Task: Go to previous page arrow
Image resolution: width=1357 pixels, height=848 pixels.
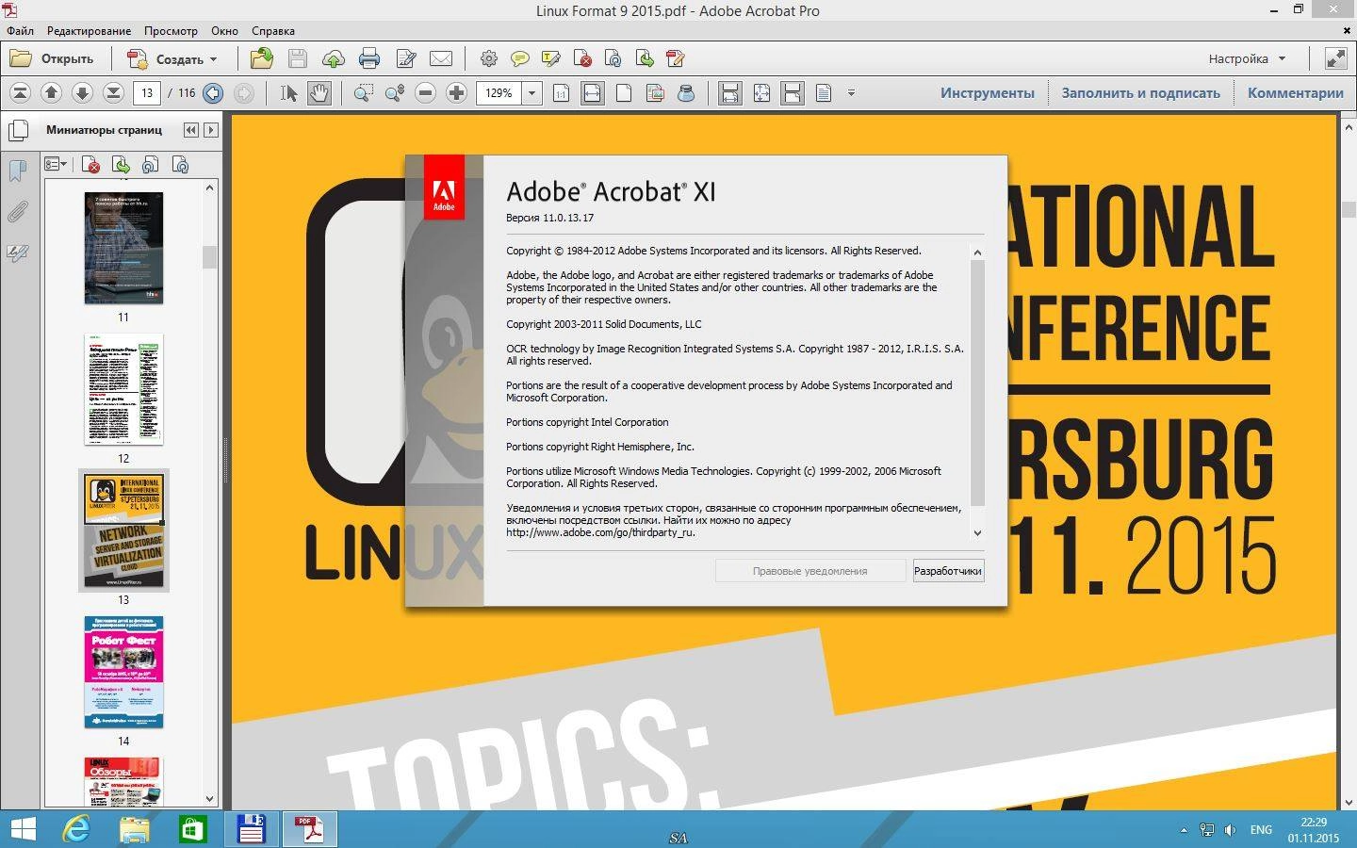Action: (52, 92)
